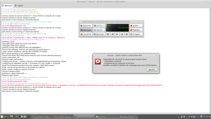Open the Brassage patchbay window

click(x=99, y=34)
